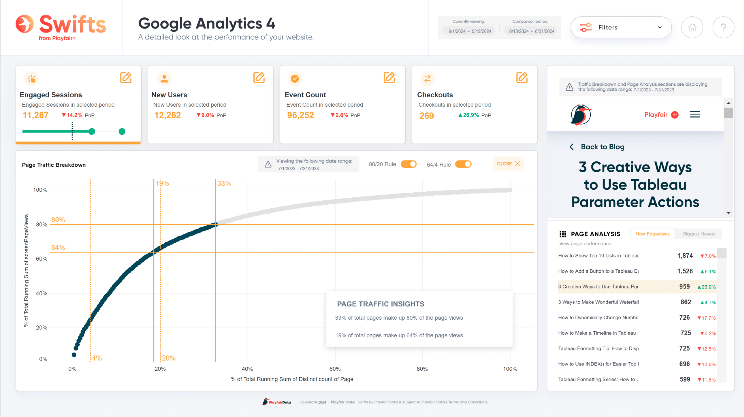Screen dimensions: 744x417
Task: Click the Page Analysis grid icon
Action: tap(563, 234)
